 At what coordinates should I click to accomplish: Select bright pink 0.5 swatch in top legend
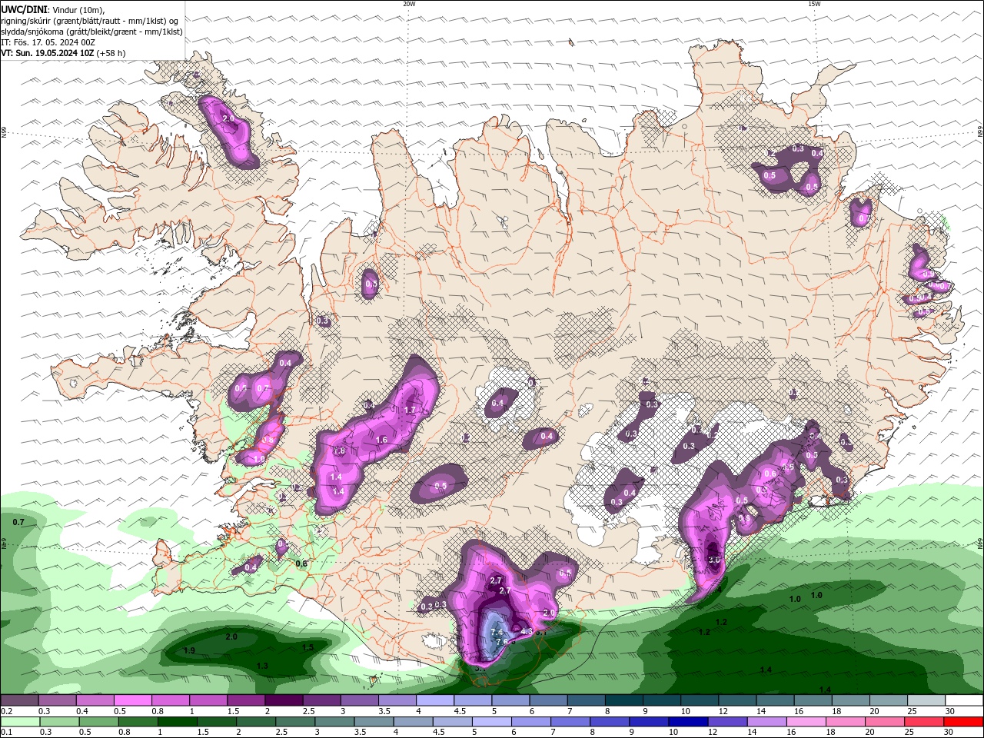(132, 700)
